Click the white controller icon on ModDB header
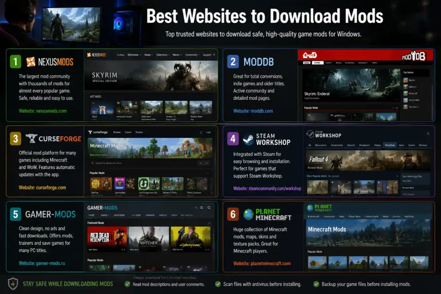The height and width of the screenshot is (294, 441). (310, 56)
